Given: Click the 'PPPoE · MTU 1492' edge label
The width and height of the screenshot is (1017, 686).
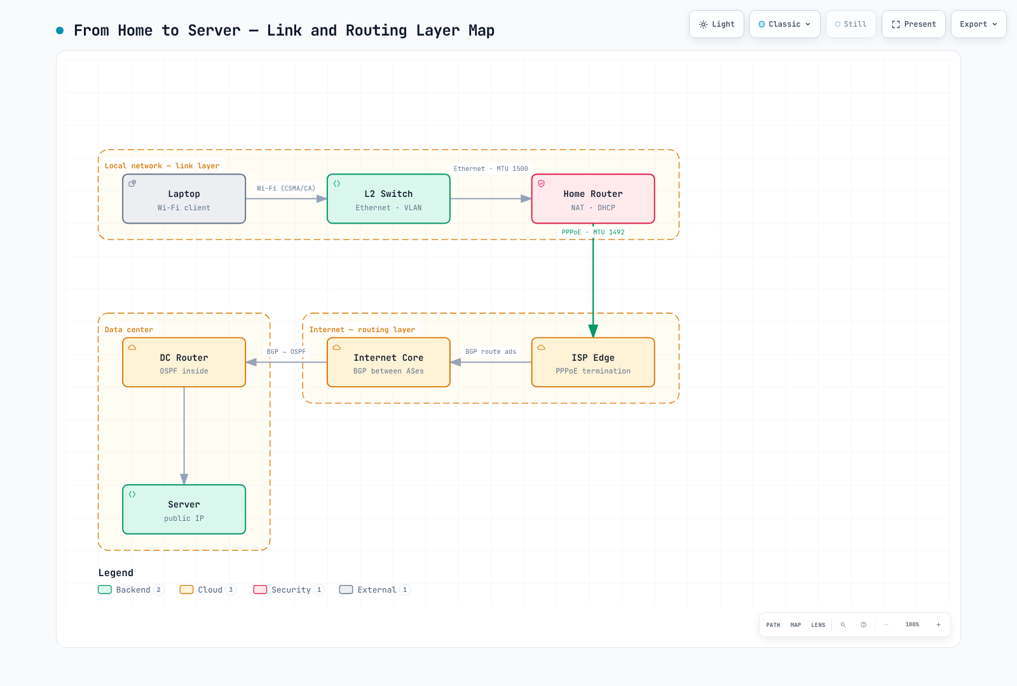Looking at the screenshot, I should click(593, 232).
